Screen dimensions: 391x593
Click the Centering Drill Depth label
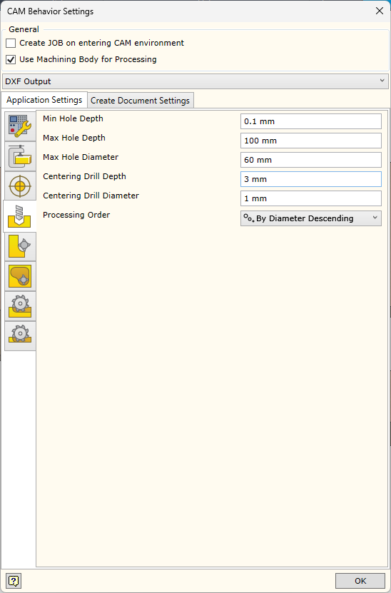[84, 176]
